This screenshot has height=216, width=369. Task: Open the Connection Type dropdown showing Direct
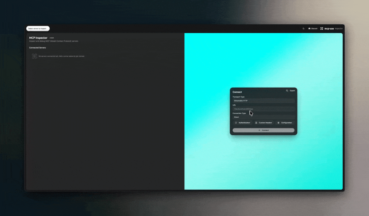point(264,117)
